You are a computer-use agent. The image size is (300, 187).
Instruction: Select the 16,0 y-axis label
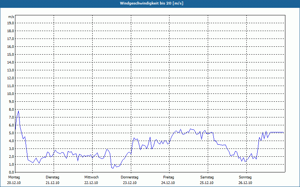coord(10,46)
